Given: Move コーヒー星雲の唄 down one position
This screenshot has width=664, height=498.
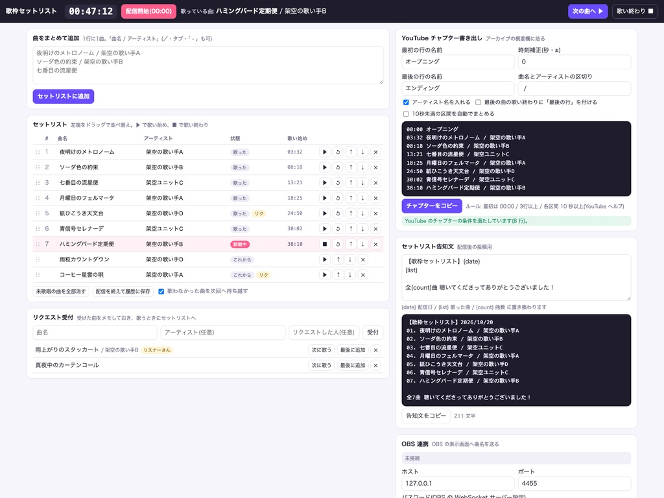Looking at the screenshot, I should (x=350, y=275).
